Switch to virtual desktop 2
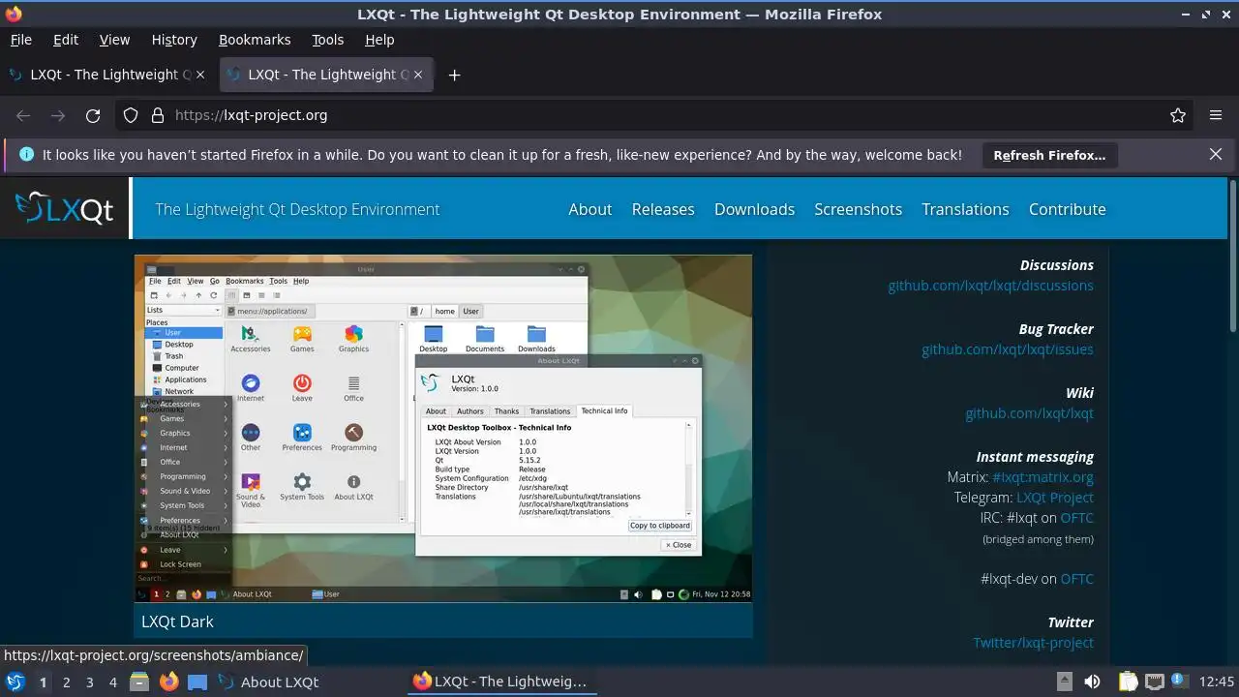 [x=66, y=682]
